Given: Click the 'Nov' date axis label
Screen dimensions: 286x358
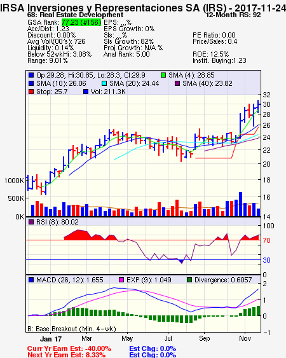Looking at the screenshot, I should [245, 338].
